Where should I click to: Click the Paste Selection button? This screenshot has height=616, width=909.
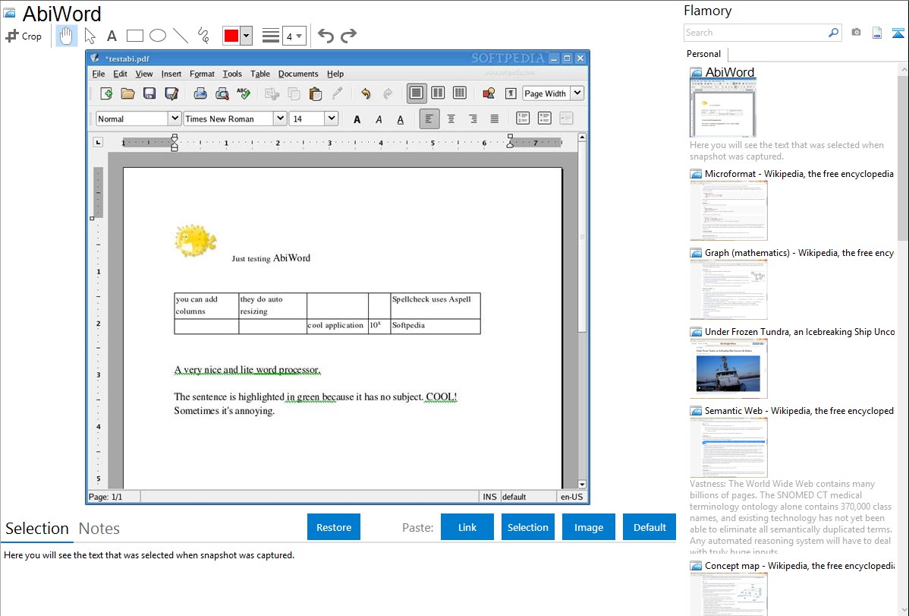point(527,527)
